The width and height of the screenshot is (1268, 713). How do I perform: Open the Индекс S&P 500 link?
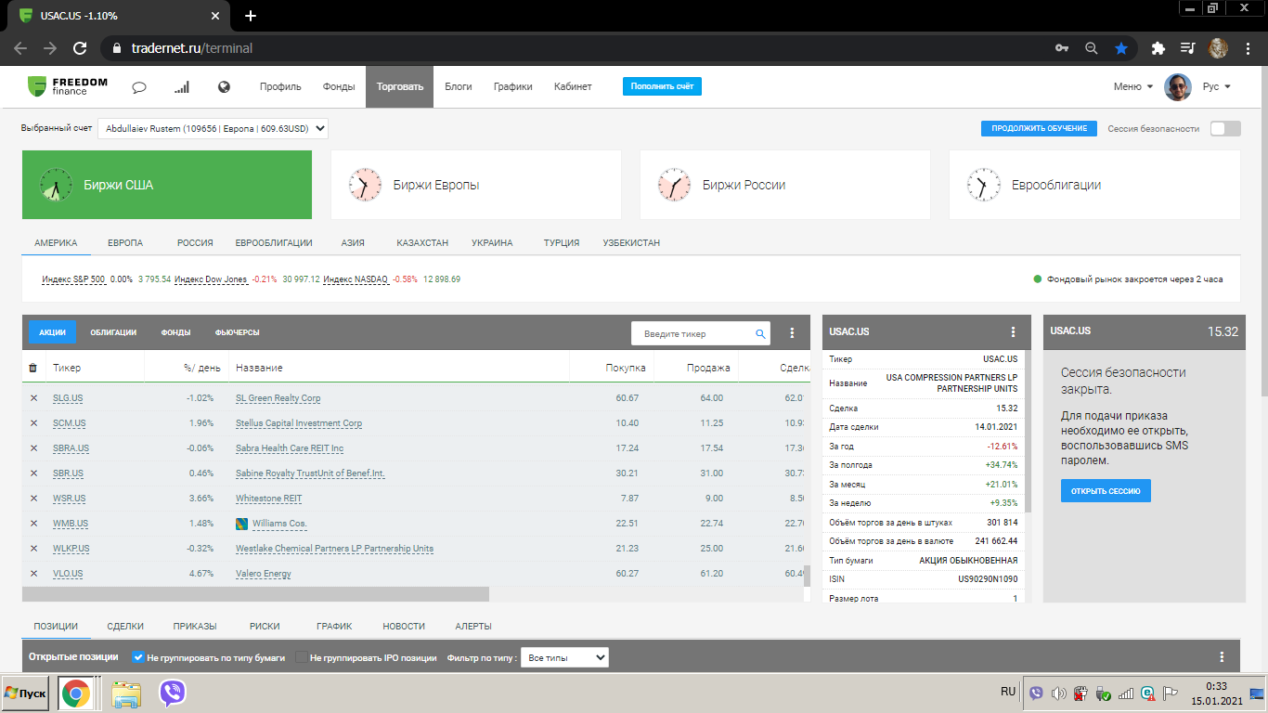click(73, 279)
